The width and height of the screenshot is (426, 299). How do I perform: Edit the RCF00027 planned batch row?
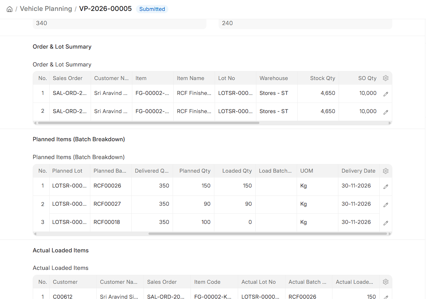tap(386, 205)
